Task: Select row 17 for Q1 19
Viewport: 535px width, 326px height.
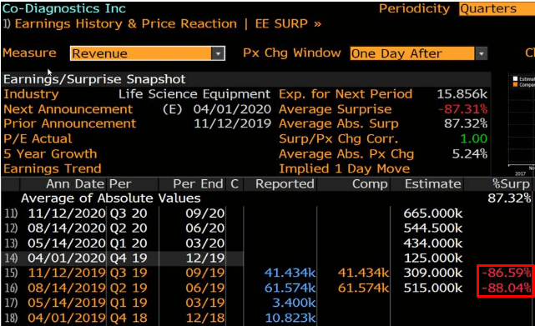Action: point(266,303)
